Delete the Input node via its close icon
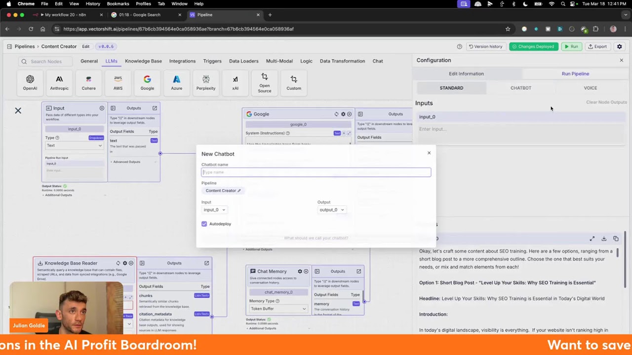This screenshot has height=355, width=632. click(x=102, y=108)
